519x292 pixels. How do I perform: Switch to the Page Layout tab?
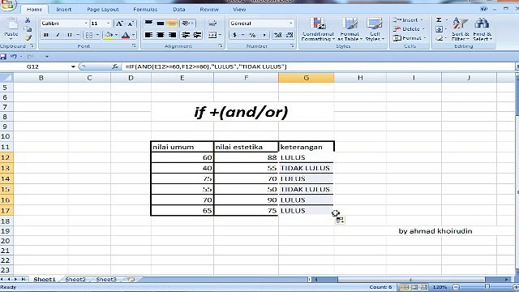(103, 9)
